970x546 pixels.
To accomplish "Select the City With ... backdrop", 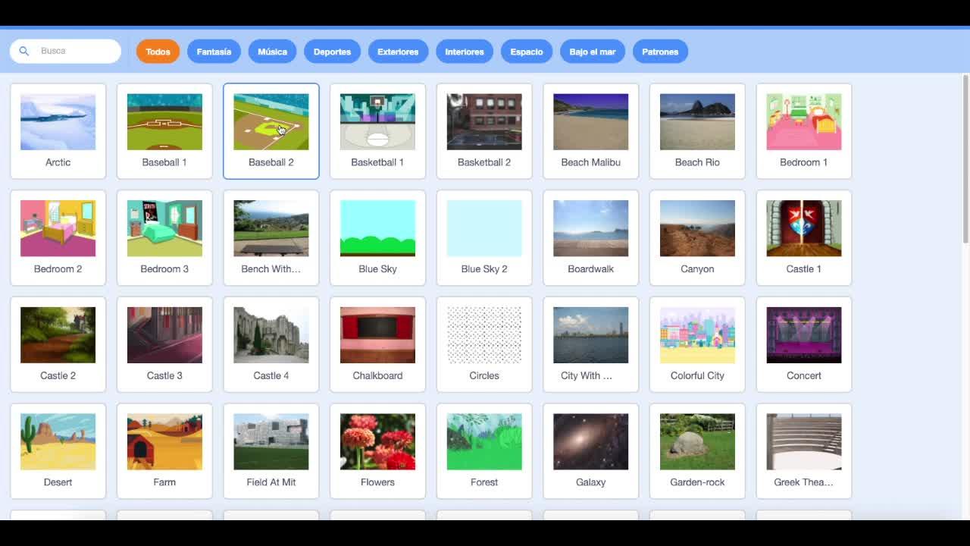I will [591, 344].
